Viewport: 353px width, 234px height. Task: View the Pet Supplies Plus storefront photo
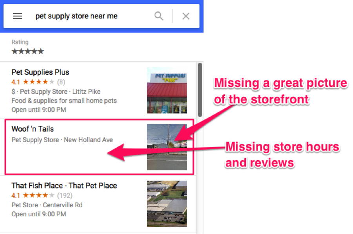point(167,90)
